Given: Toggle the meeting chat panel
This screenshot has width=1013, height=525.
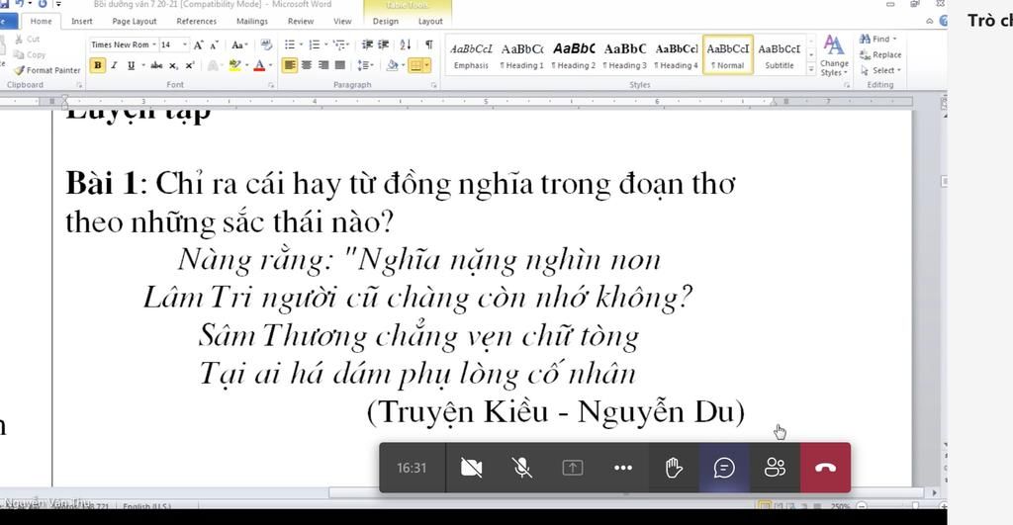Looking at the screenshot, I should (724, 468).
